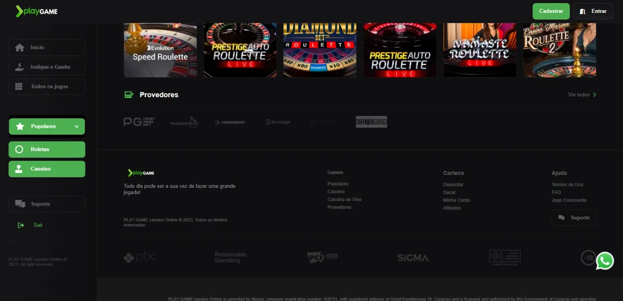The width and height of the screenshot is (623, 301).
Task: Select Roletas in the sidebar
Action: [x=47, y=150]
